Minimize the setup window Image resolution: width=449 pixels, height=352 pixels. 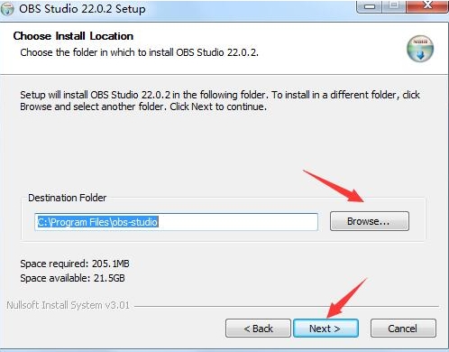click(x=370, y=6)
